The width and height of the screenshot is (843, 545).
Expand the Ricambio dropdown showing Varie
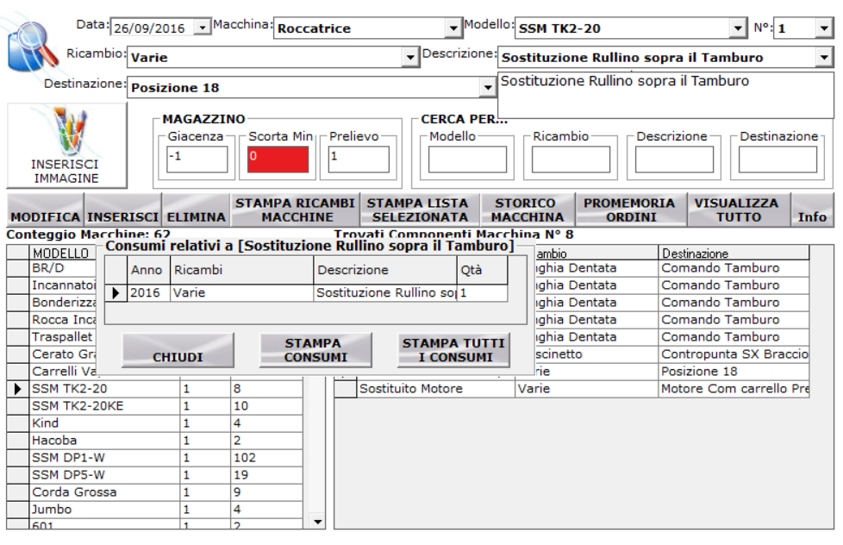(410, 57)
